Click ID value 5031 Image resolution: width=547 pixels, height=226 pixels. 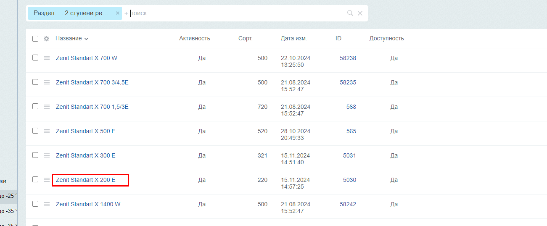(x=349, y=155)
